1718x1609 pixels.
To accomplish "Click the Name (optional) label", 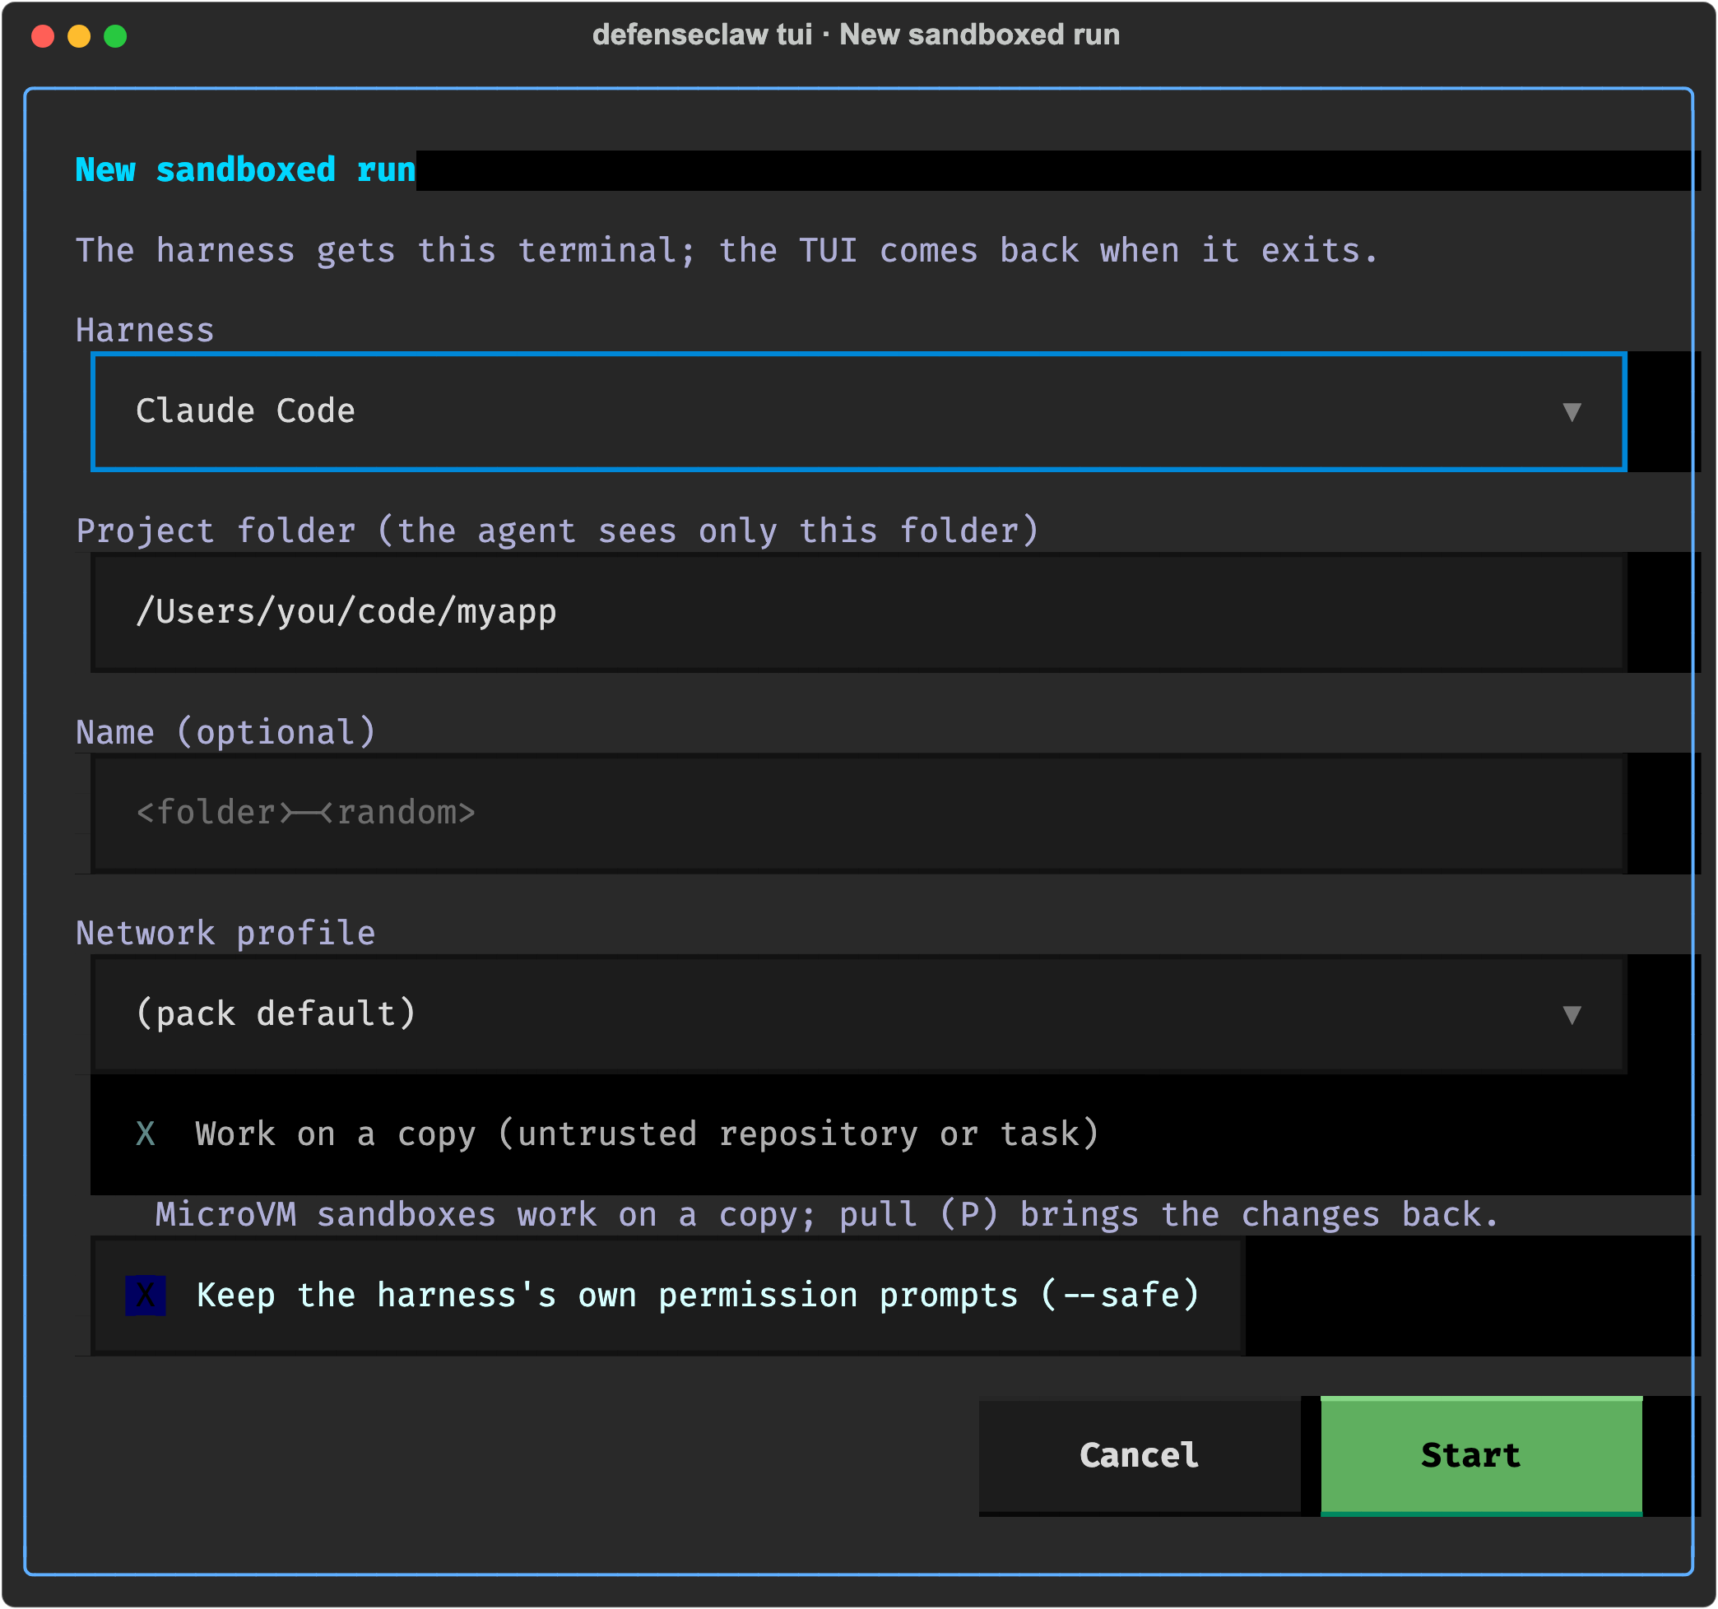I will [x=225, y=732].
